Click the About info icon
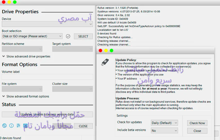This screenshot has height=140, width=220. [x=11, y=126]
